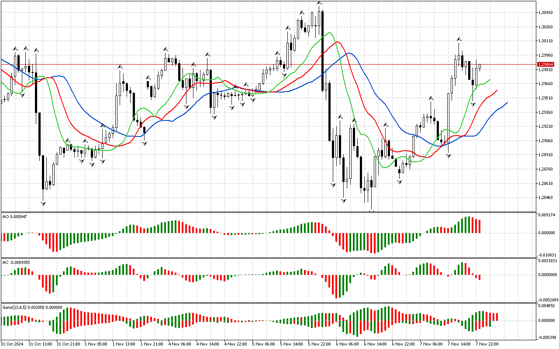Click the 5 Nov 06:00 time label
Image resolution: width=559 pixels, height=349 pixels.
tap(264, 344)
